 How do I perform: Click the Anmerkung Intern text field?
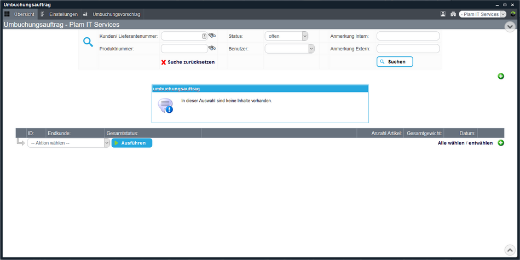[x=408, y=36]
